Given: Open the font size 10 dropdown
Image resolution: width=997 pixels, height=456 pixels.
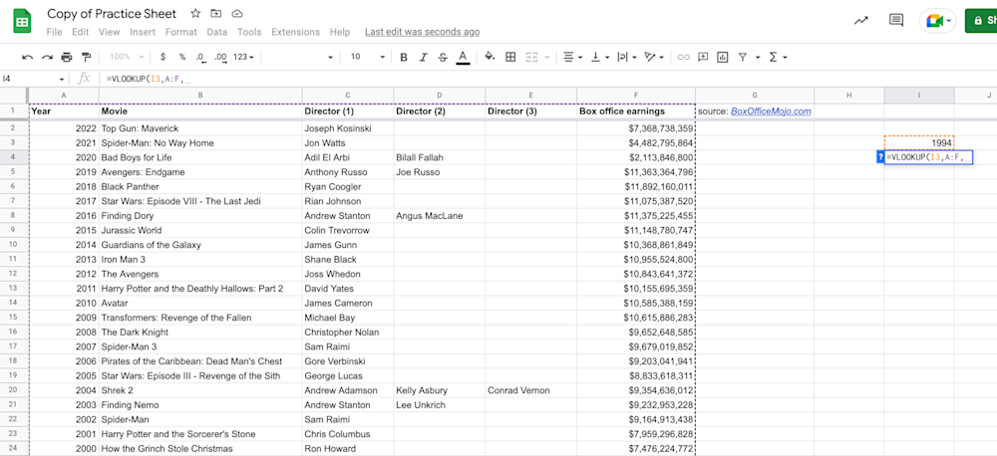Looking at the screenshot, I should (368, 57).
